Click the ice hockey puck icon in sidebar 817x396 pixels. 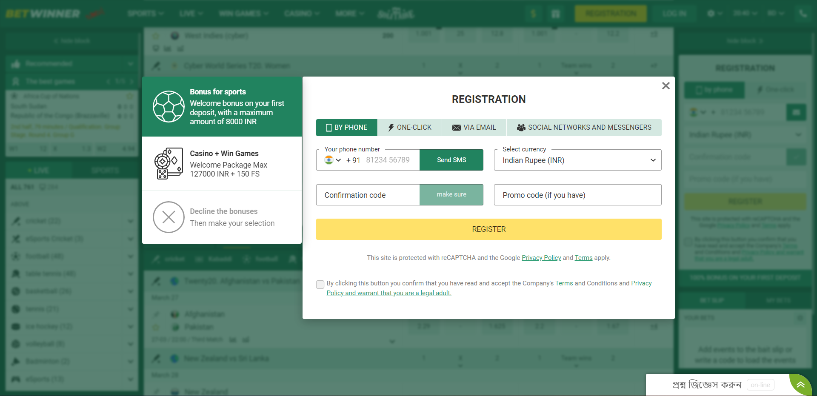pyautogui.click(x=16, y=326)
